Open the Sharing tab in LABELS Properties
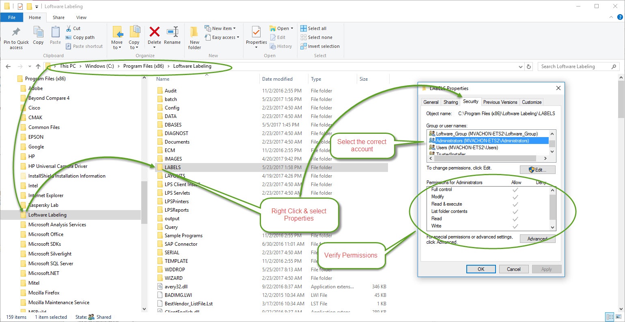The image size is (625, 322). (x=450, y=102)
